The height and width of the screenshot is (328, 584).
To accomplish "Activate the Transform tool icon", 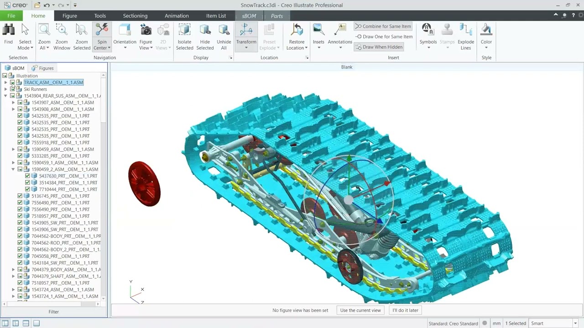I will (x=246, y=30).
